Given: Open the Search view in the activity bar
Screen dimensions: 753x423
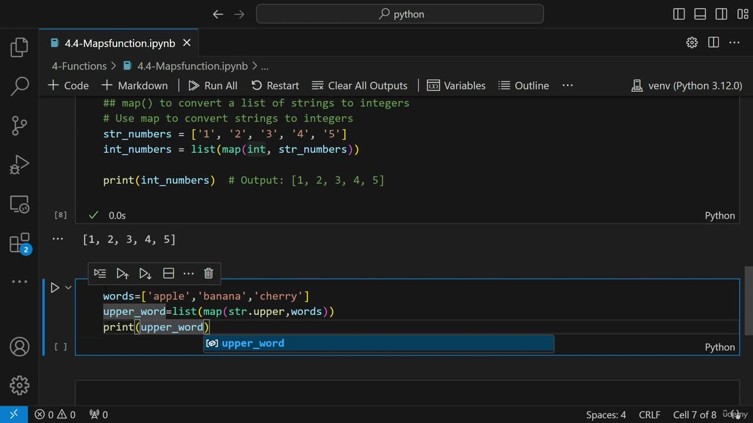Looking at the screenshot, I should tap(19, 86).
